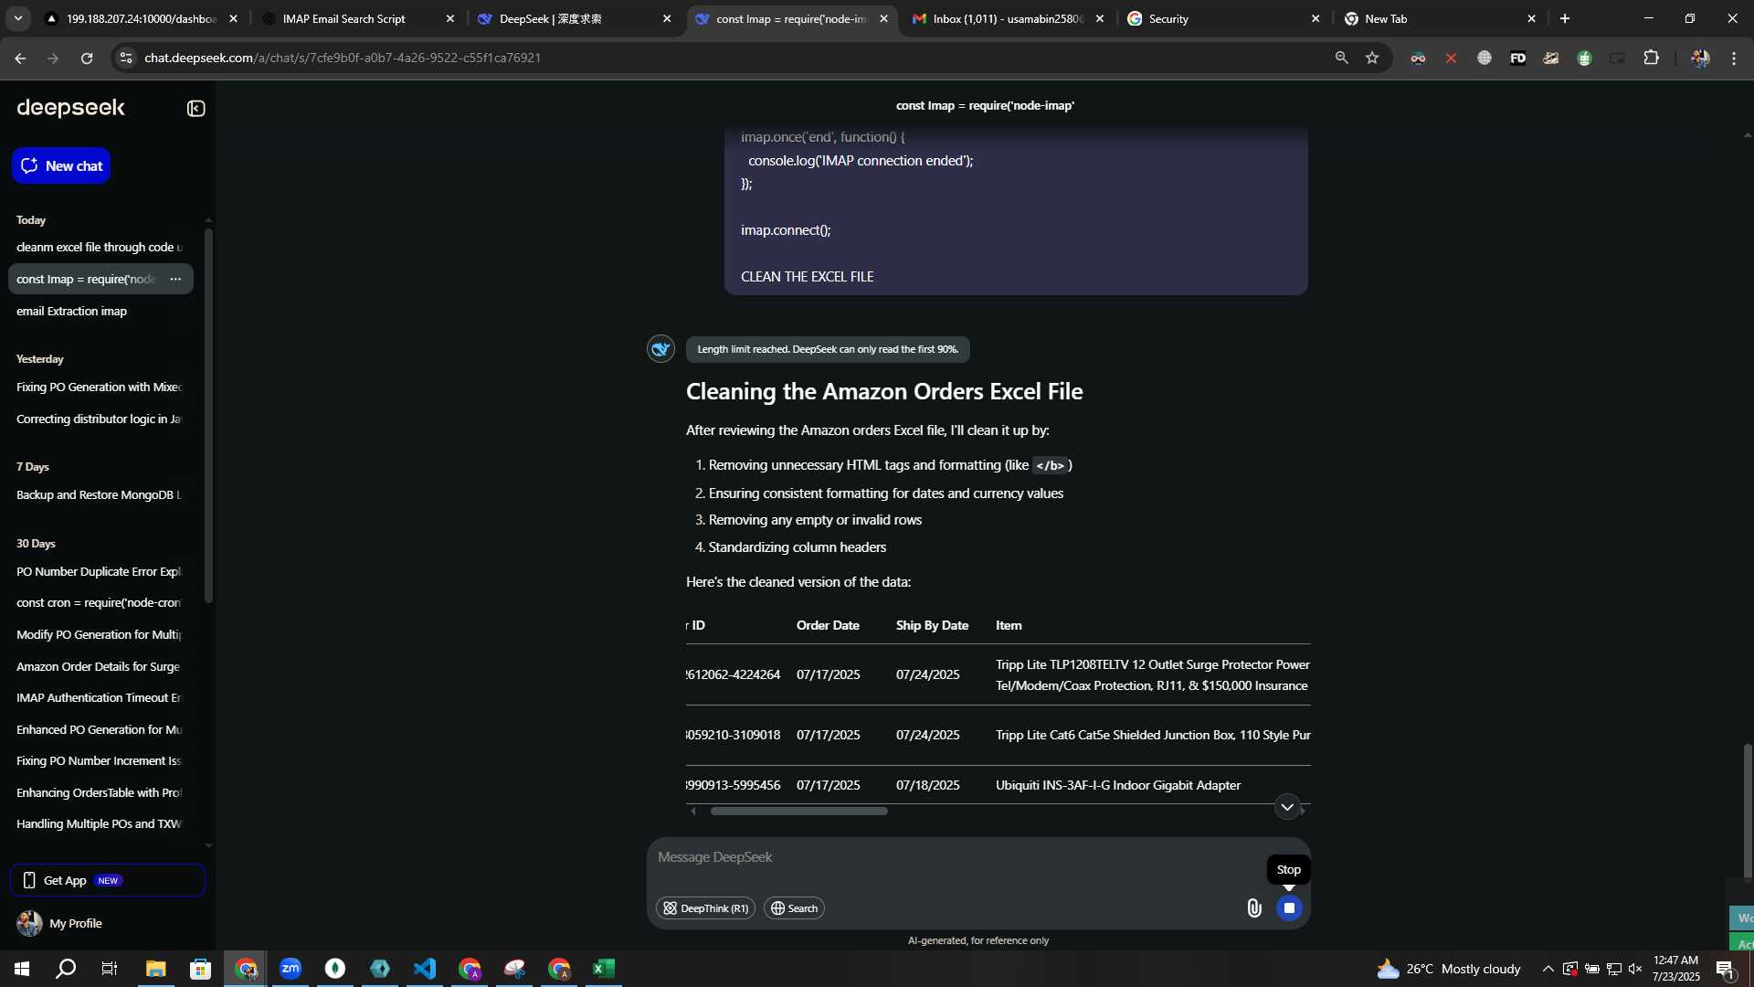The width and height of the screenshot is (1754, 987).
Task: Click the page vertical scrollbar thumb
Action: (x=1747, y=812)
